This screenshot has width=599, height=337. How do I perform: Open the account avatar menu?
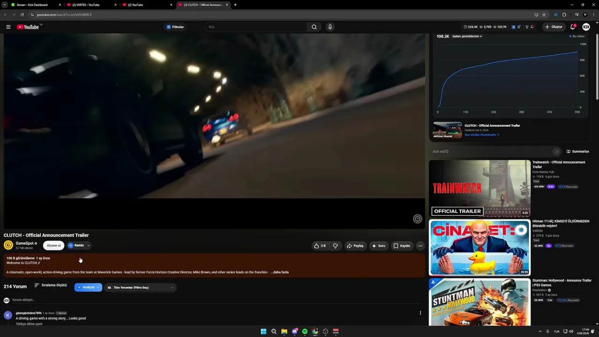[586, 27]
